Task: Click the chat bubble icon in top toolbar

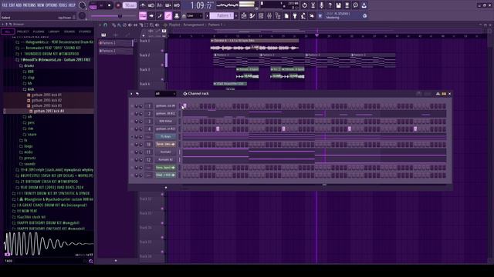Action: (x=355, y=5)
